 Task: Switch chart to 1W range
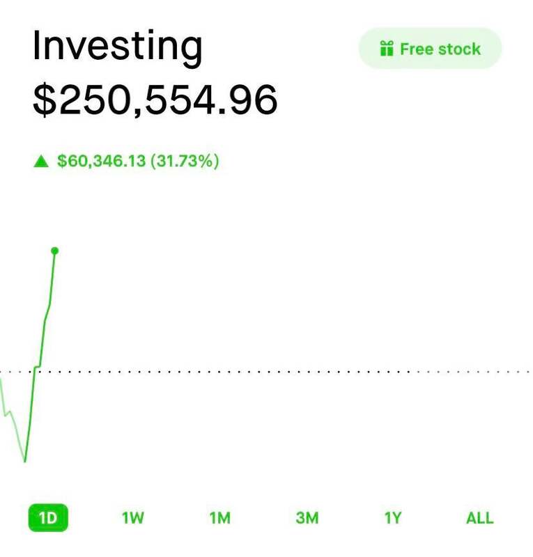[132, 518]
